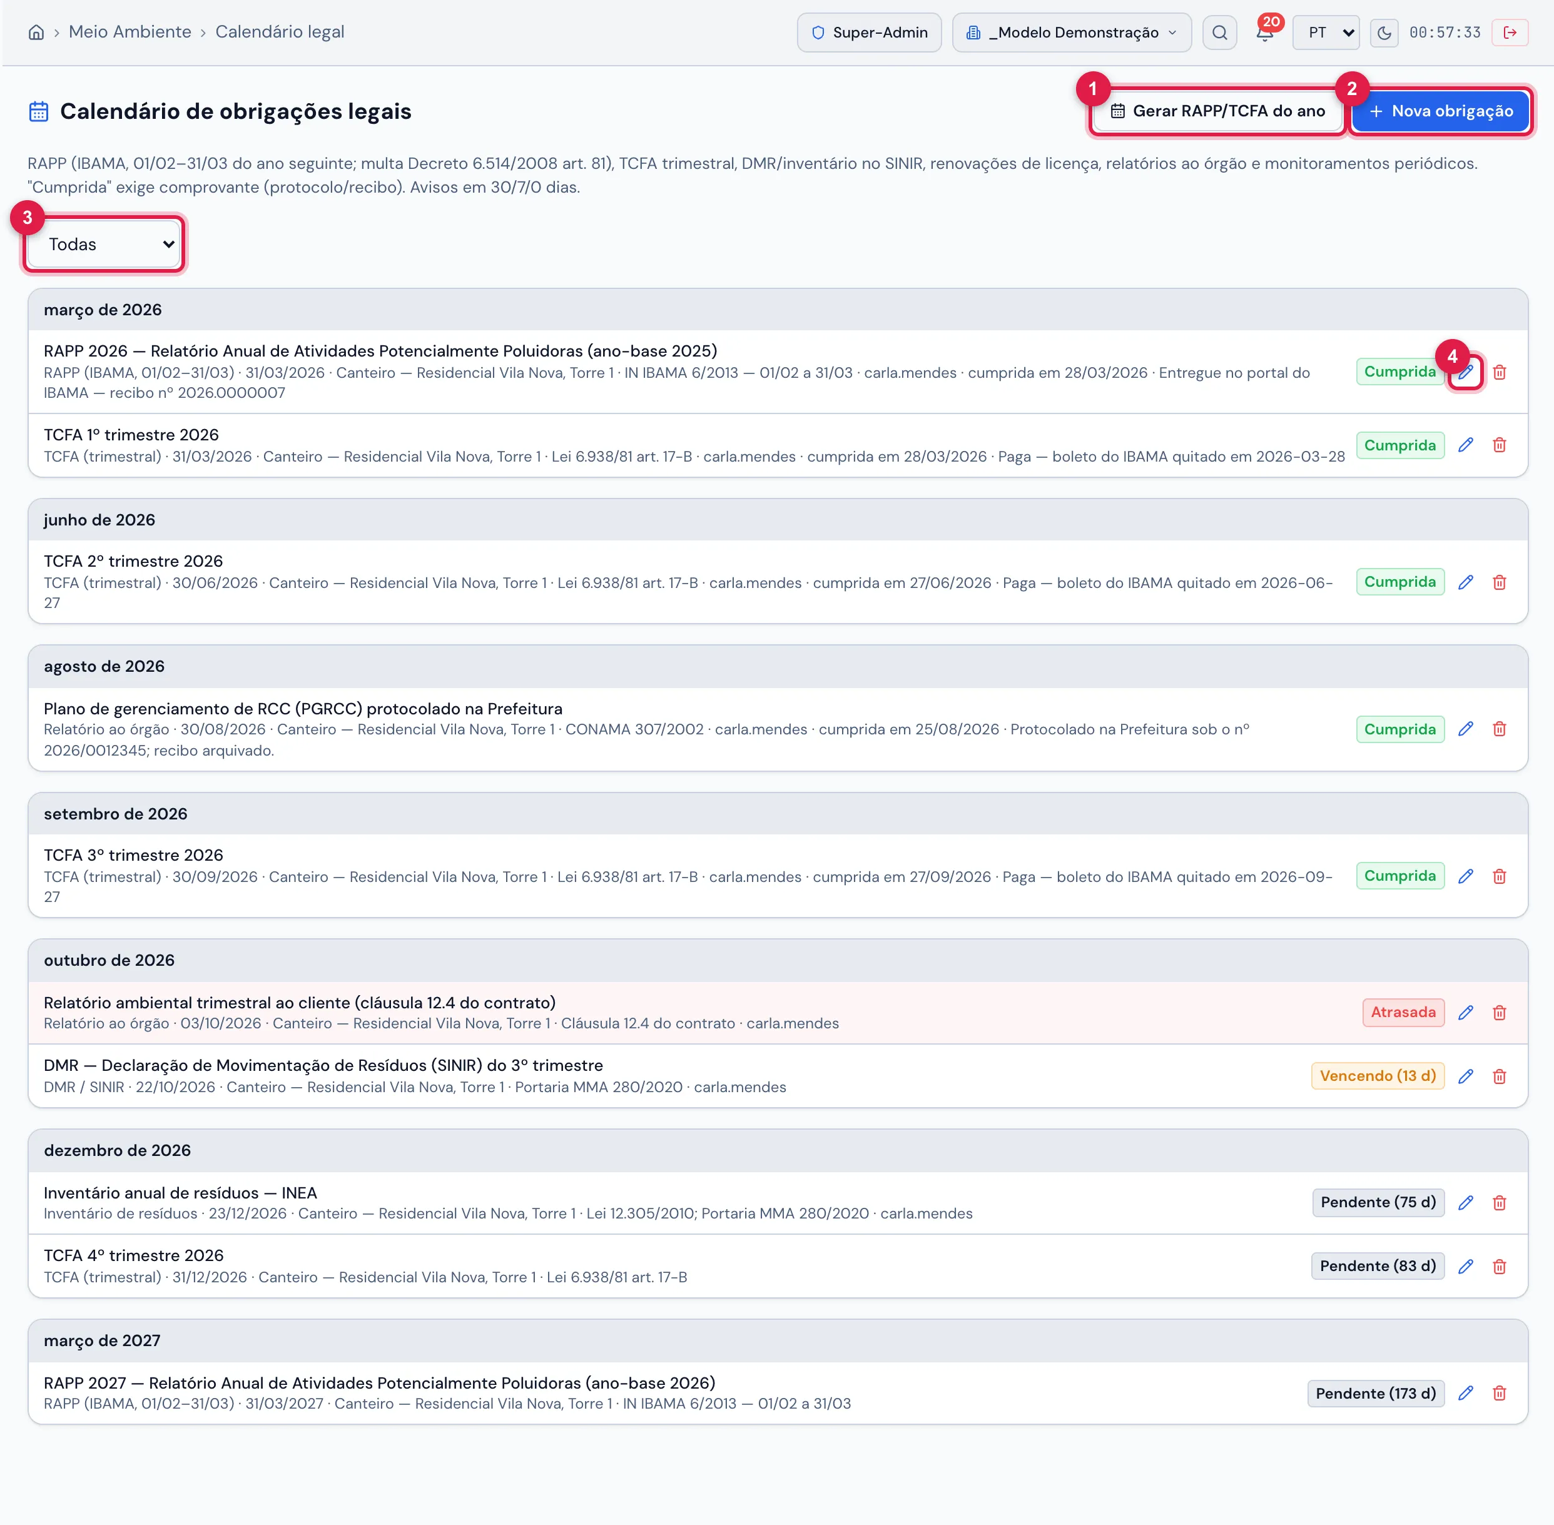Click the Nova obrigação button
Image resolution: width=1554 pixels, height=1525 pixels.
coord(1440,111)
